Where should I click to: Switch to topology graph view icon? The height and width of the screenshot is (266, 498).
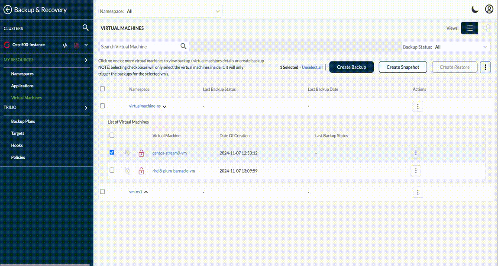[x=486, y=28]
